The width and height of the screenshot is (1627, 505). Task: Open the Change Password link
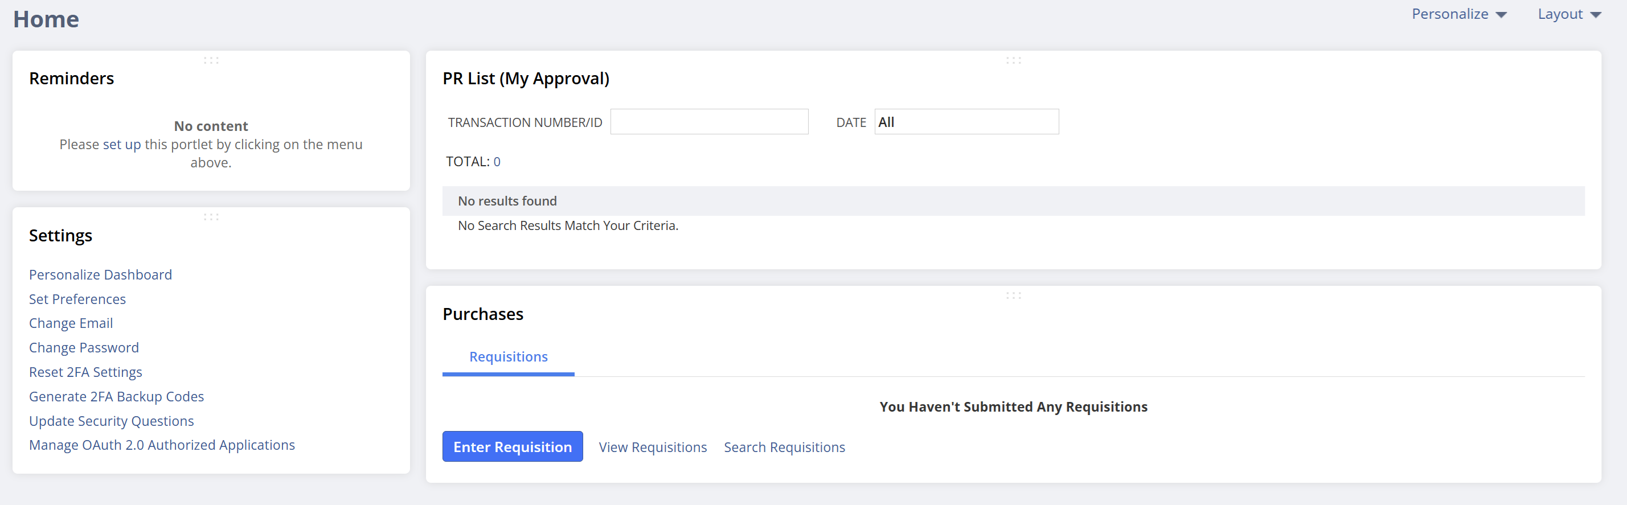click(84, 348)
